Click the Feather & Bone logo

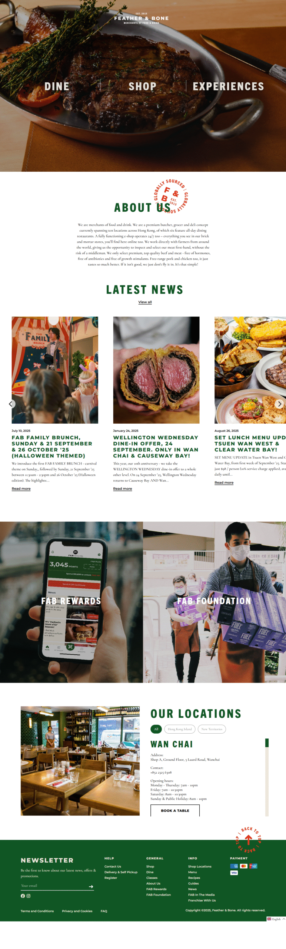coord(142,18)
